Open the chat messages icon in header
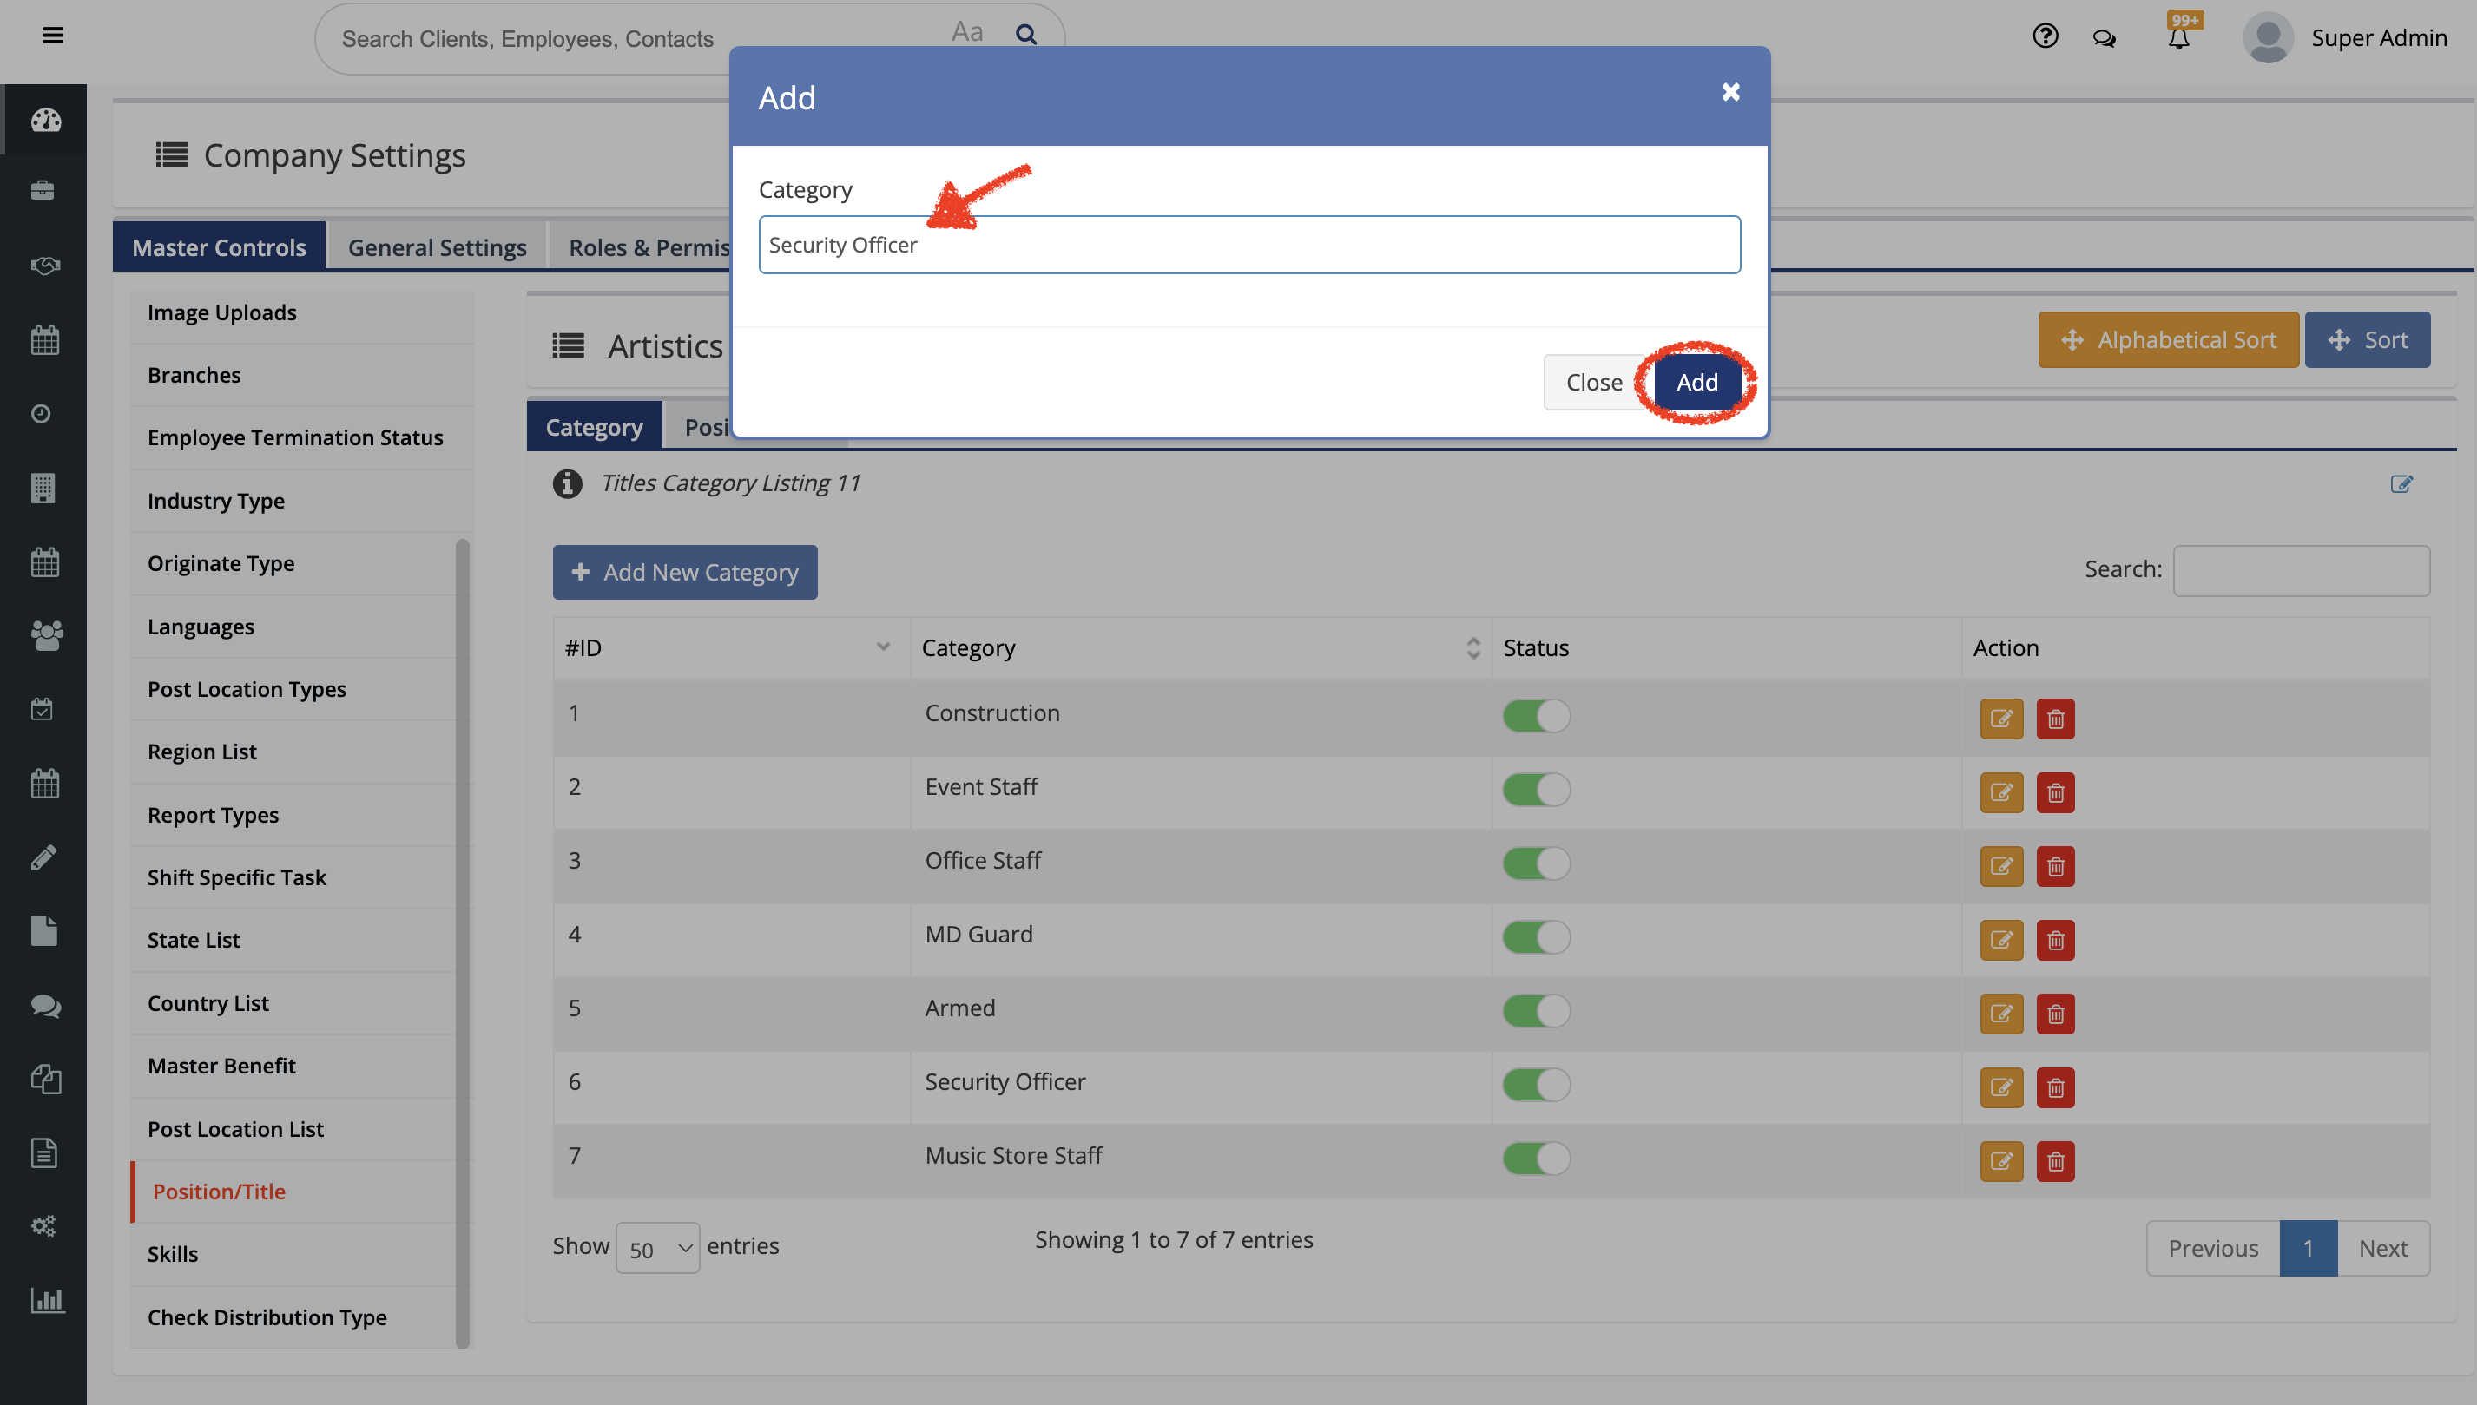This screenshot has height=1405, width=2477. 2104,38
